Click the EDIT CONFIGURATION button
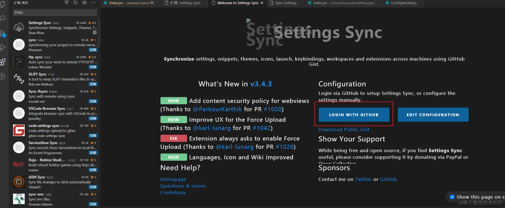This screenshot has height=208, width=505. pyautogui.click(x=433, y=115)
